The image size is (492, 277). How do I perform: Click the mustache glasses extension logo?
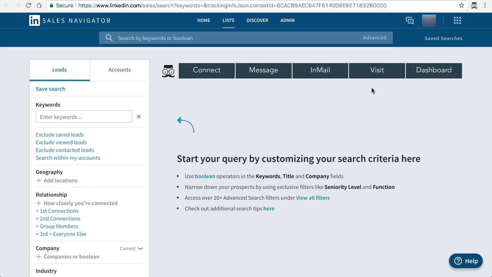(x=168, y=71)
